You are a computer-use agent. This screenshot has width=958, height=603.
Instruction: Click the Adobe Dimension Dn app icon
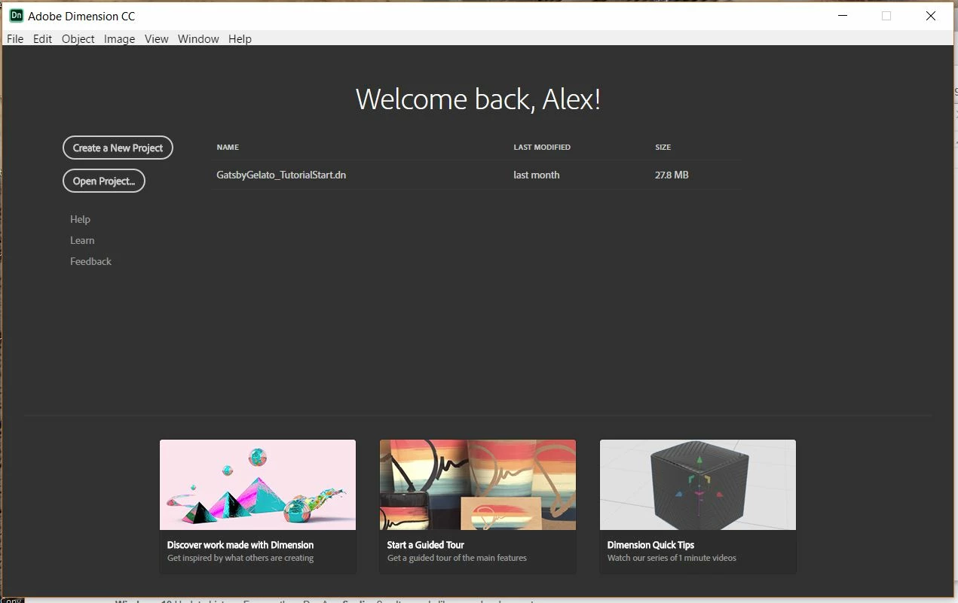[16, 15]
